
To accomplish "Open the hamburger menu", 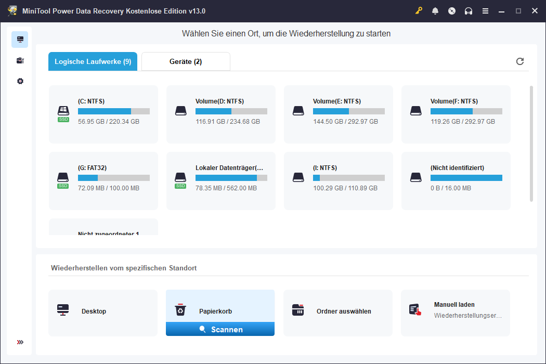I will [485, 11].
